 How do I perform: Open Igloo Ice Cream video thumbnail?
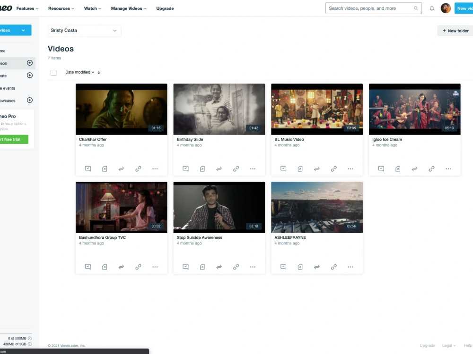tap(414, 110)
